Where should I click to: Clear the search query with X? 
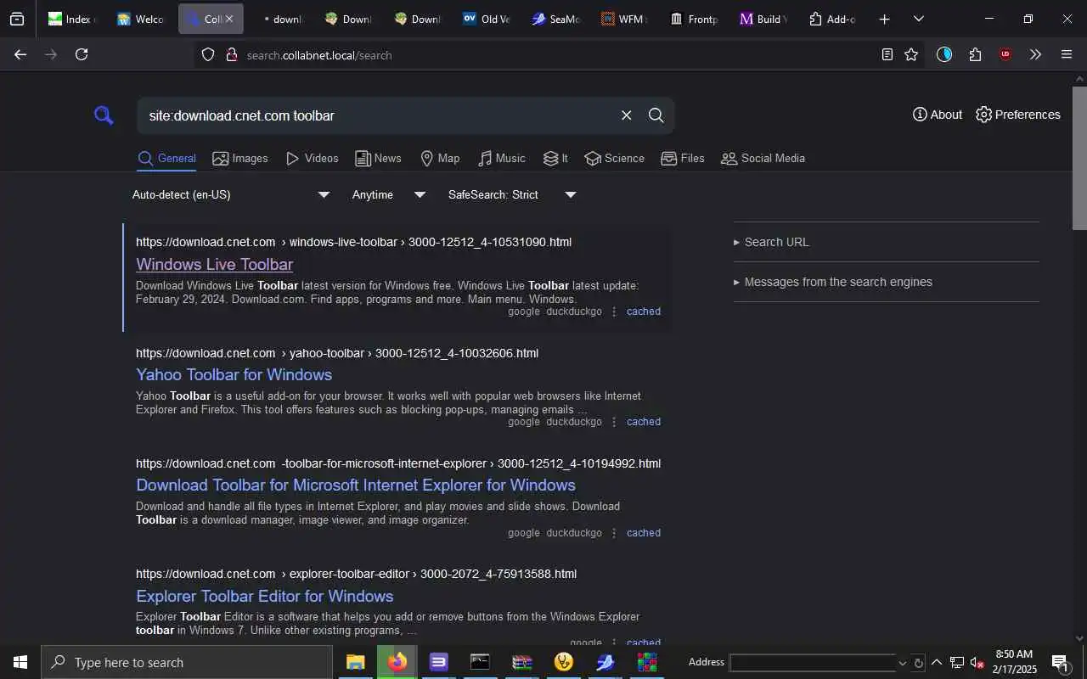pos(626,115)
